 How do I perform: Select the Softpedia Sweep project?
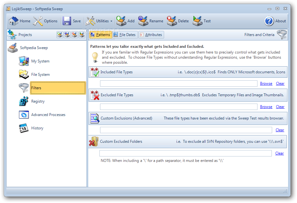(x=34, y=48)
